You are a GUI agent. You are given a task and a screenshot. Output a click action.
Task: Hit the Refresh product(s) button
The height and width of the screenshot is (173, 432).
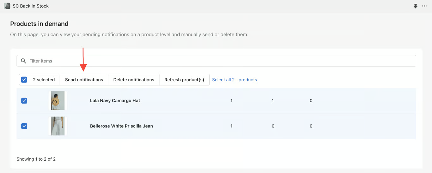coord(184,80)
